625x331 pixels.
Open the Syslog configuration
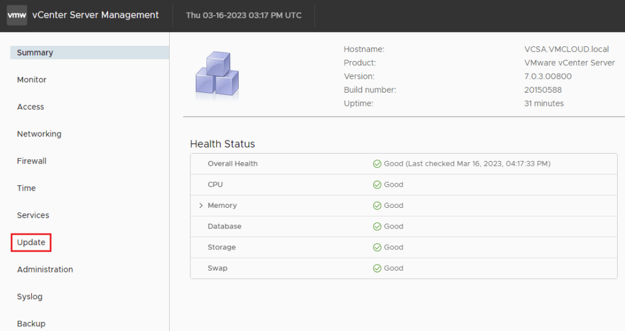30,297
